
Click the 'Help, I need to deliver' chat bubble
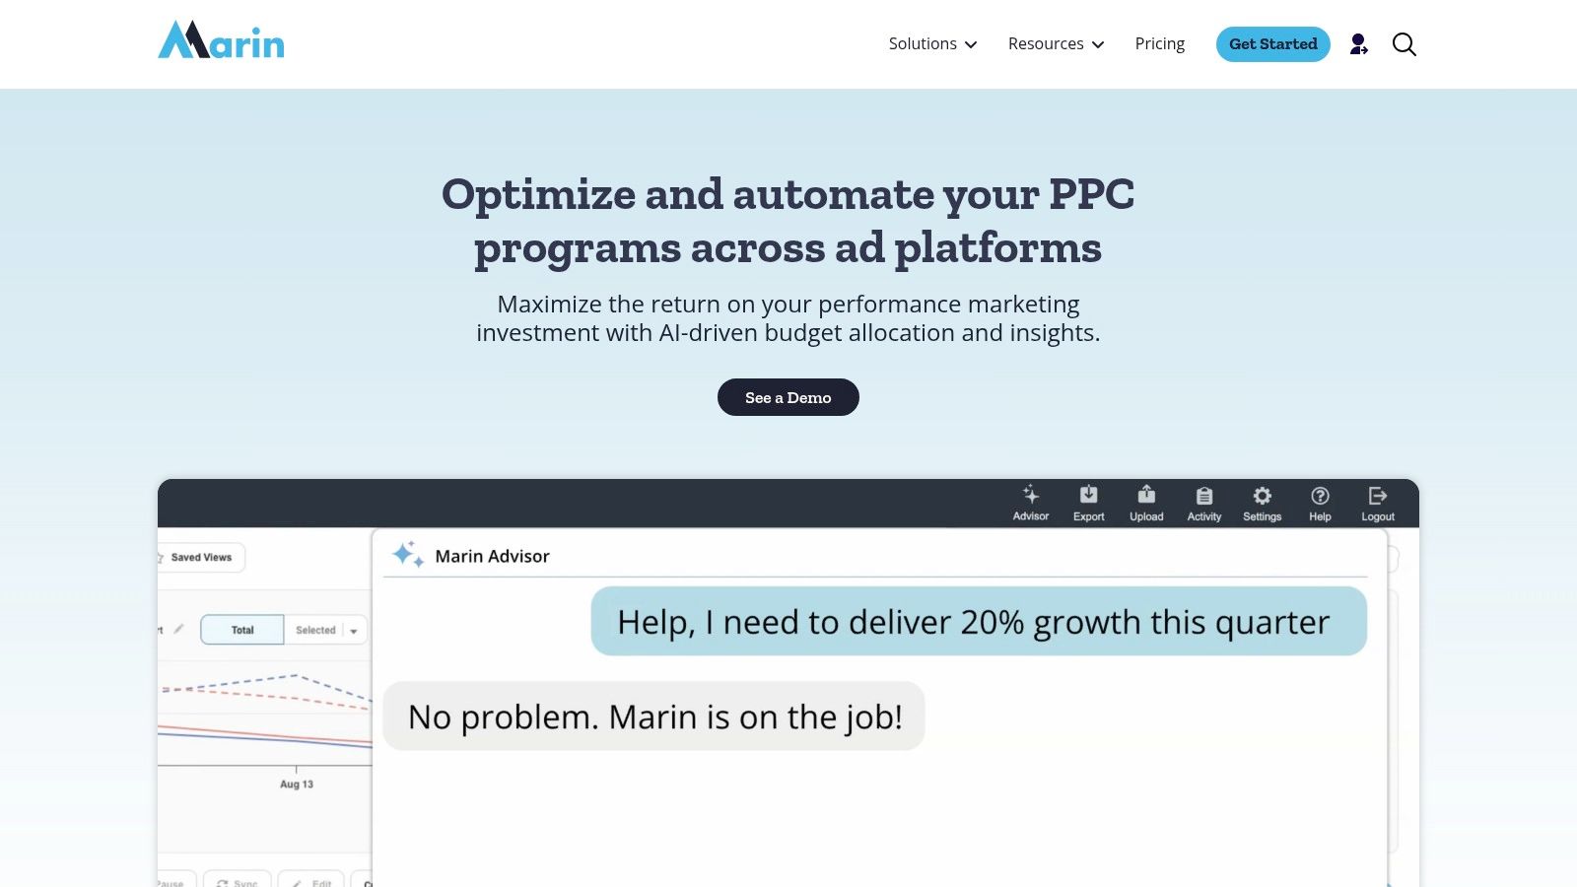pyautogui.click(x=979, y=621)
